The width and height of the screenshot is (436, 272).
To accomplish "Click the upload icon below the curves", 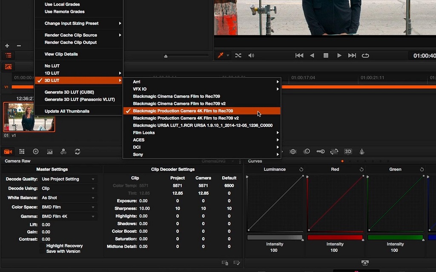I will [365, 263].
